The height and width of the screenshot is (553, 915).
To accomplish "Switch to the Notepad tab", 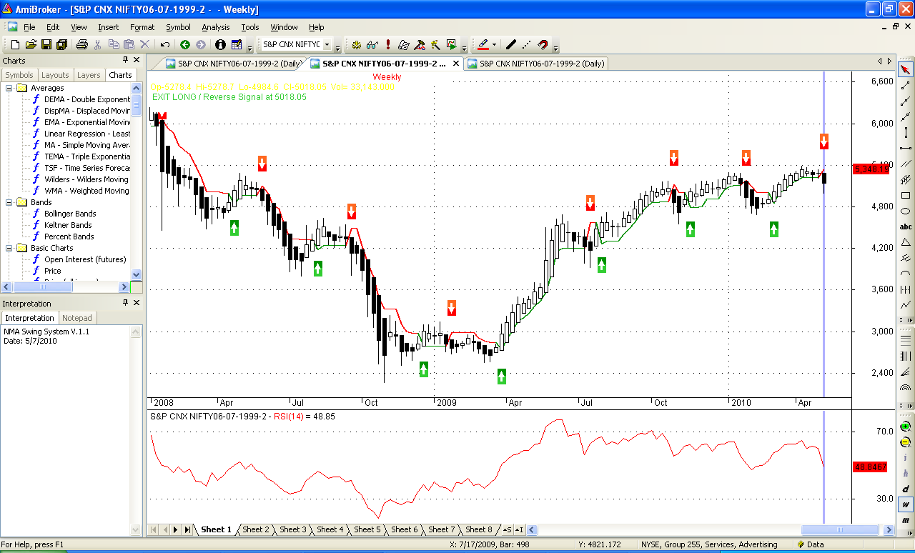I will (77, 318).
